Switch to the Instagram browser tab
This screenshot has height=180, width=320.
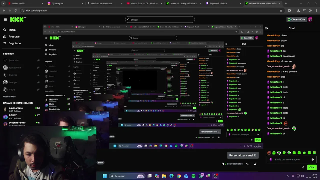[x=65, y=3]
